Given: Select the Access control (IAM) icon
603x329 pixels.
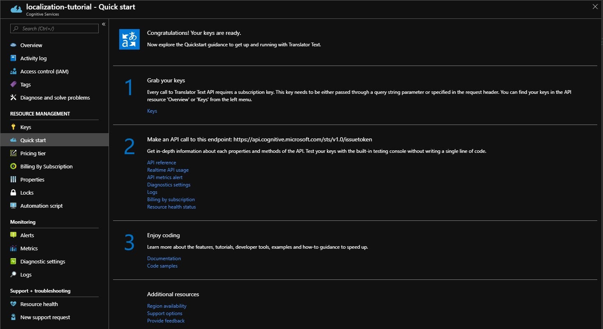Looking at the screenshot, I should (13, 71).
